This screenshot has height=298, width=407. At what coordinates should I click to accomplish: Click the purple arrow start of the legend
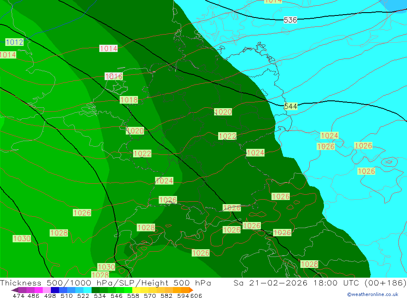coord(15,290)
